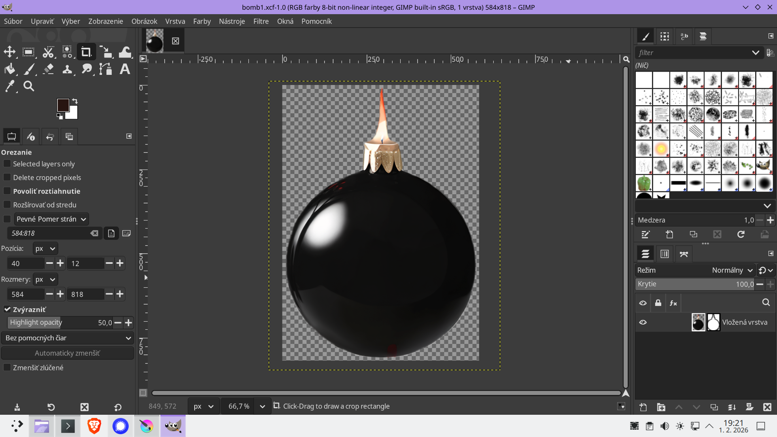Select the Color Picker tool
The image size is (777, 437).
pos(10,86)
